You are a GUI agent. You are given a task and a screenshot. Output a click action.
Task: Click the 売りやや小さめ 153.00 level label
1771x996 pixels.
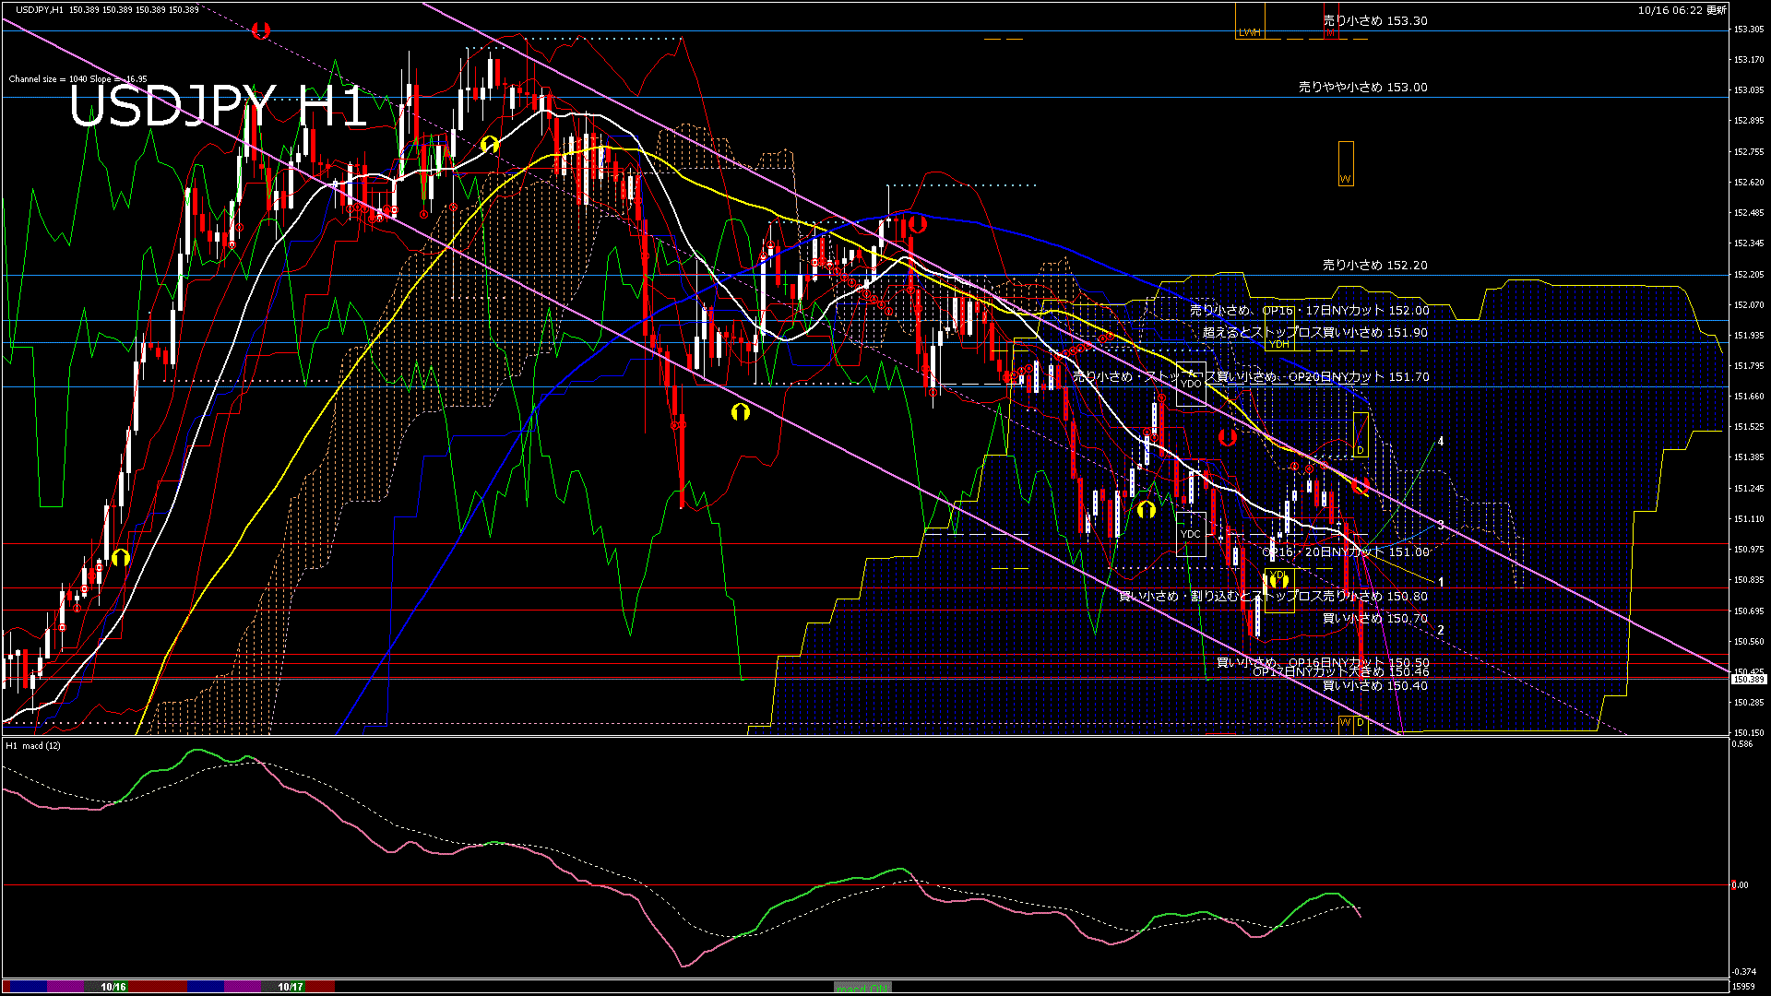coord(1362,87)
